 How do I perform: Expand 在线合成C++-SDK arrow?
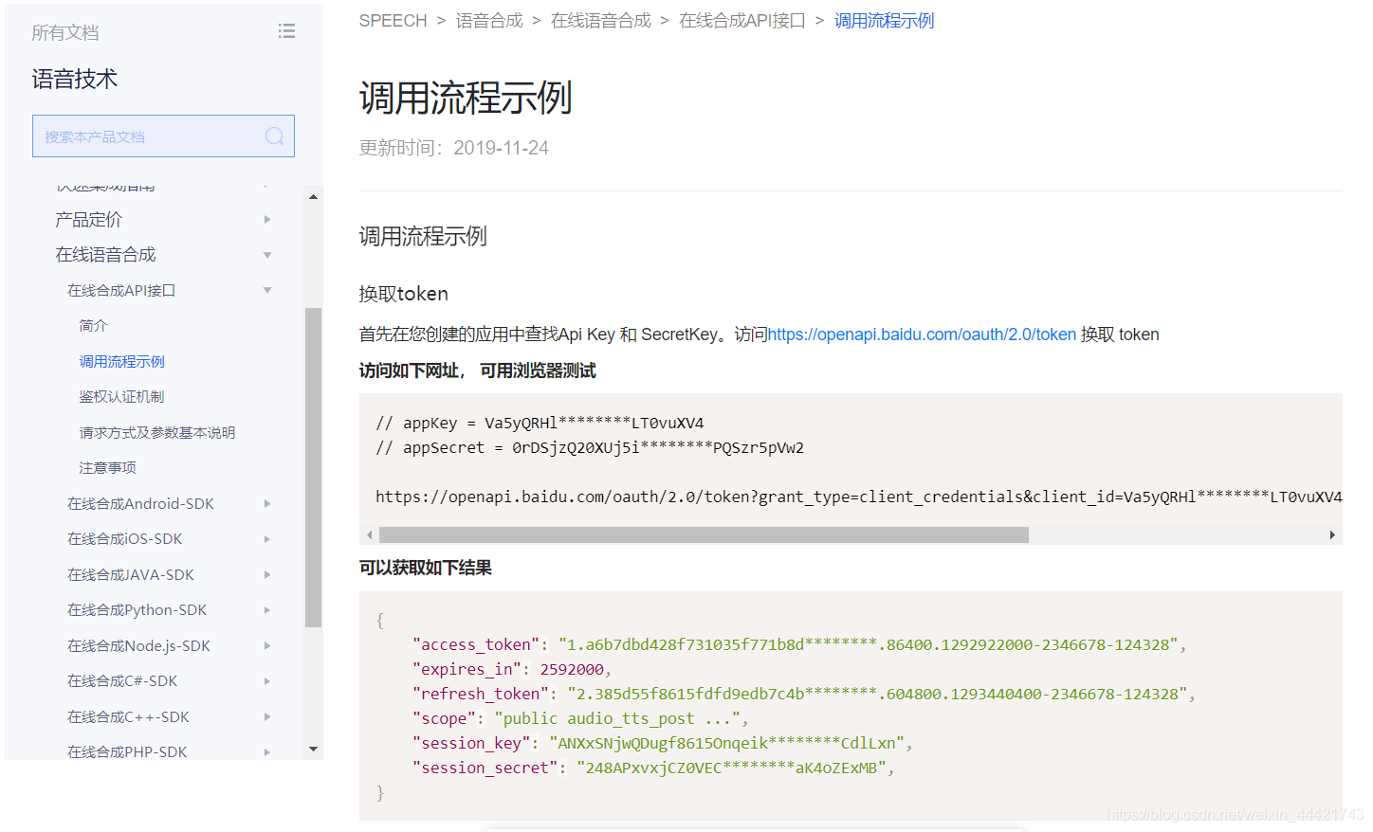click(x=267, y=717)
